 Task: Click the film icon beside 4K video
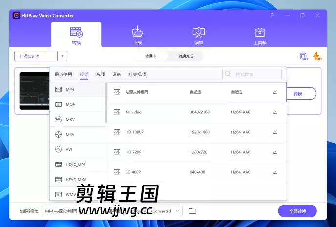click(x=117, y=112)
